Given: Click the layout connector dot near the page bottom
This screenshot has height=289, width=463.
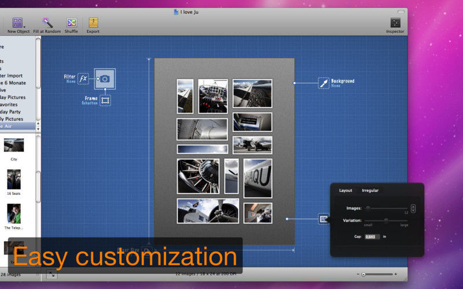Looking at the screenshot, I should (x=287, y=219).
